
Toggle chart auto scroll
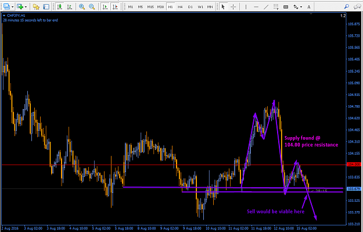105,7
